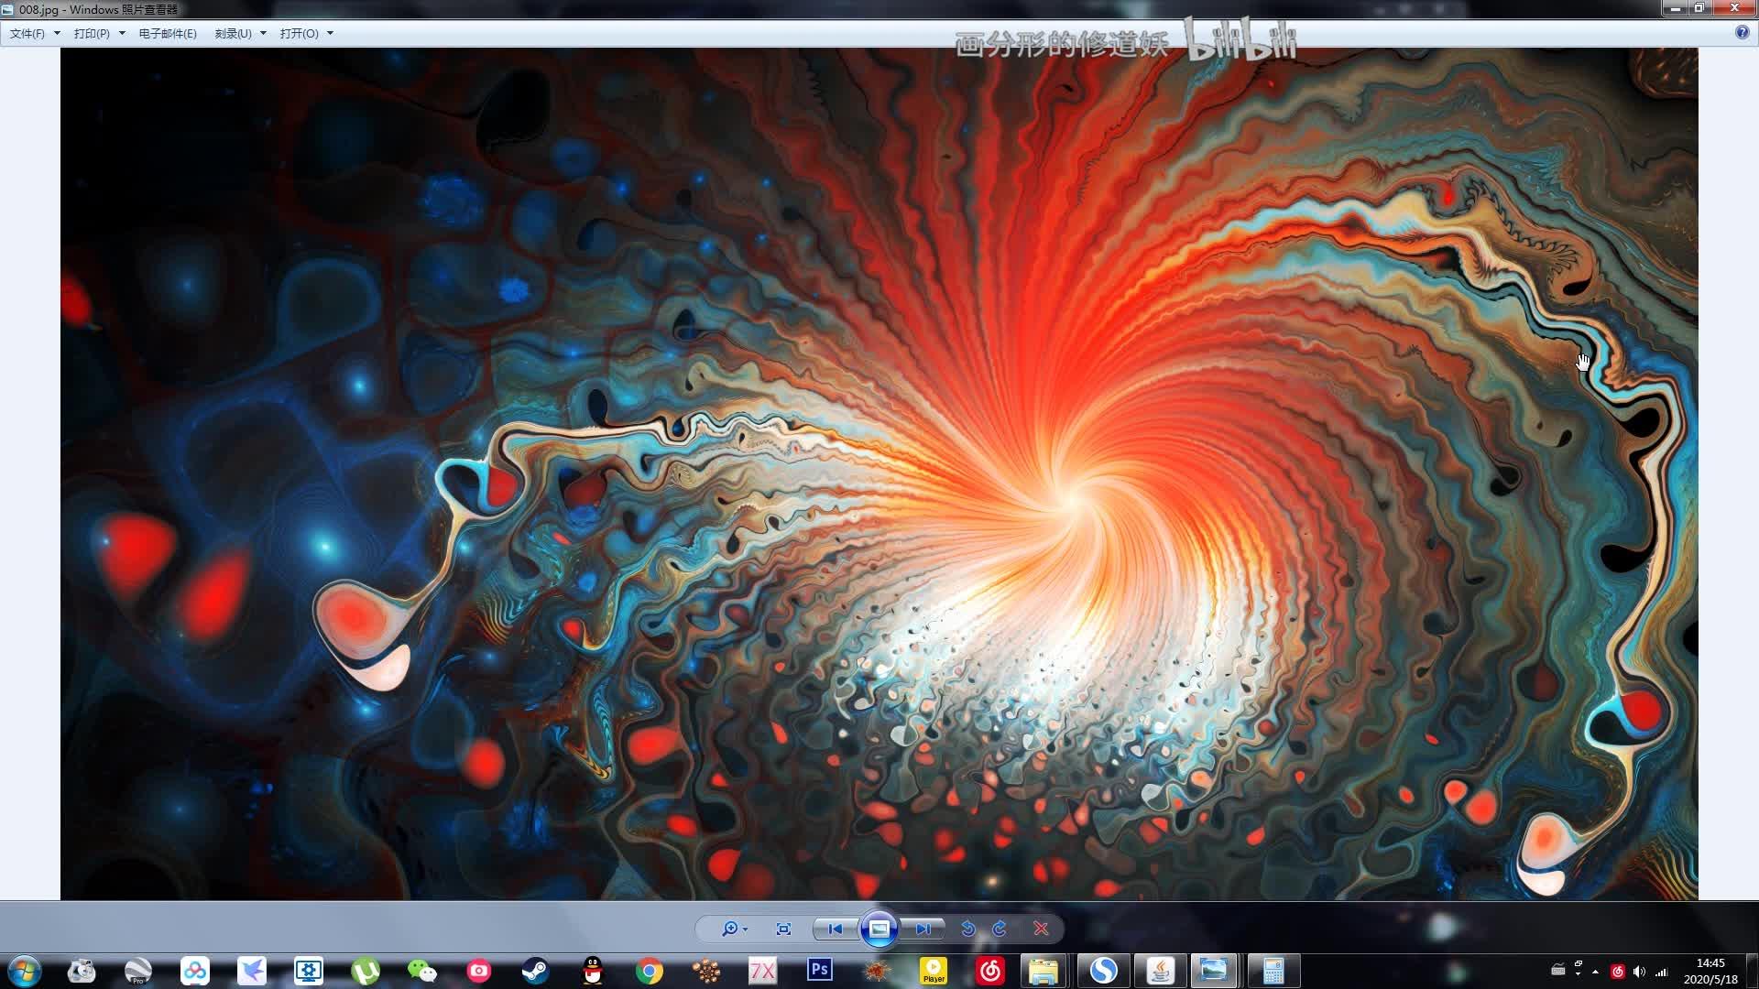Delete the current photo

point(1041,929)
